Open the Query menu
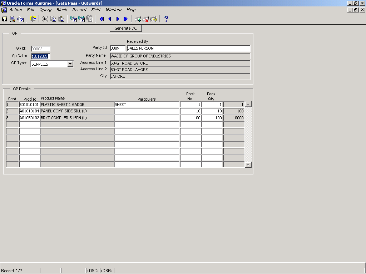The height and width of the screenshot is (274, 366). pos(45,10)
